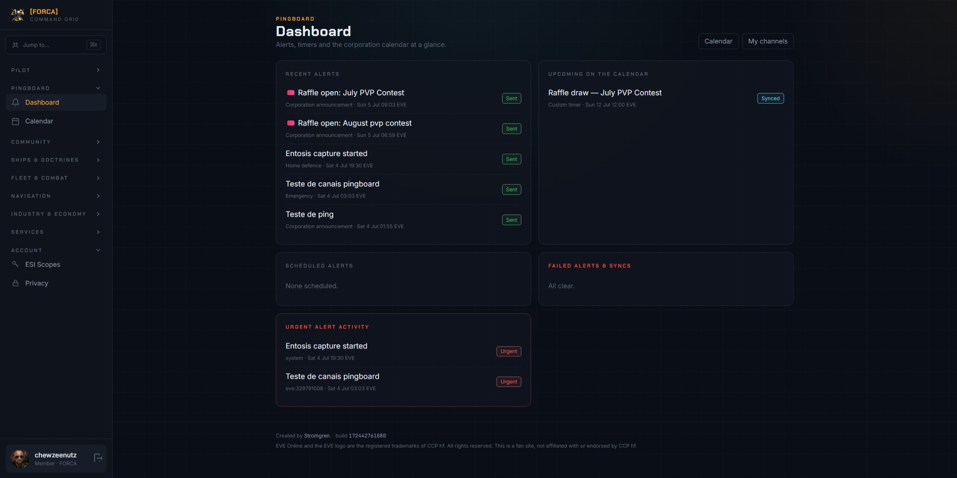Click the ⌘K shortcut badge
Image resolution: width=957 pixels, height=478 pixels.
point(94,45)
